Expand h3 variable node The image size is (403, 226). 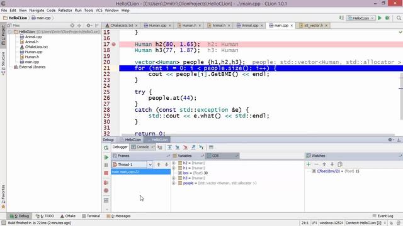click(x=174, y=178)
